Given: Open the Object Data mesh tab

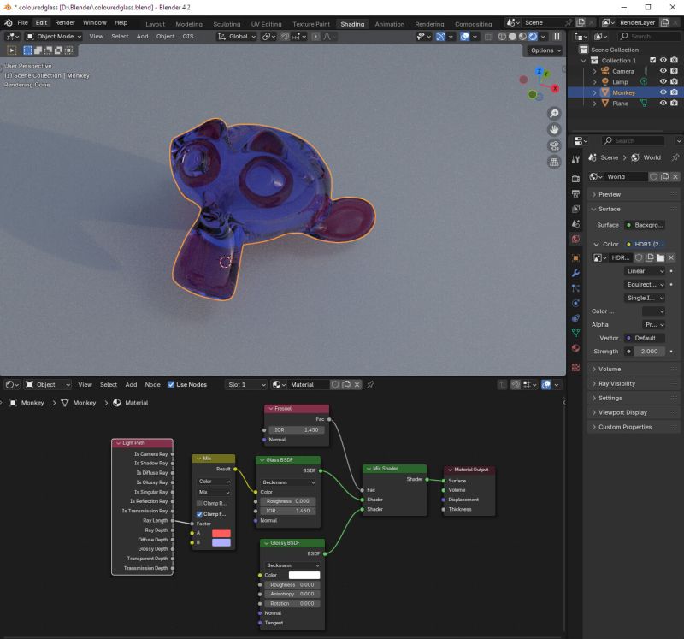Looking at the screenshot, I should [575, 333].
